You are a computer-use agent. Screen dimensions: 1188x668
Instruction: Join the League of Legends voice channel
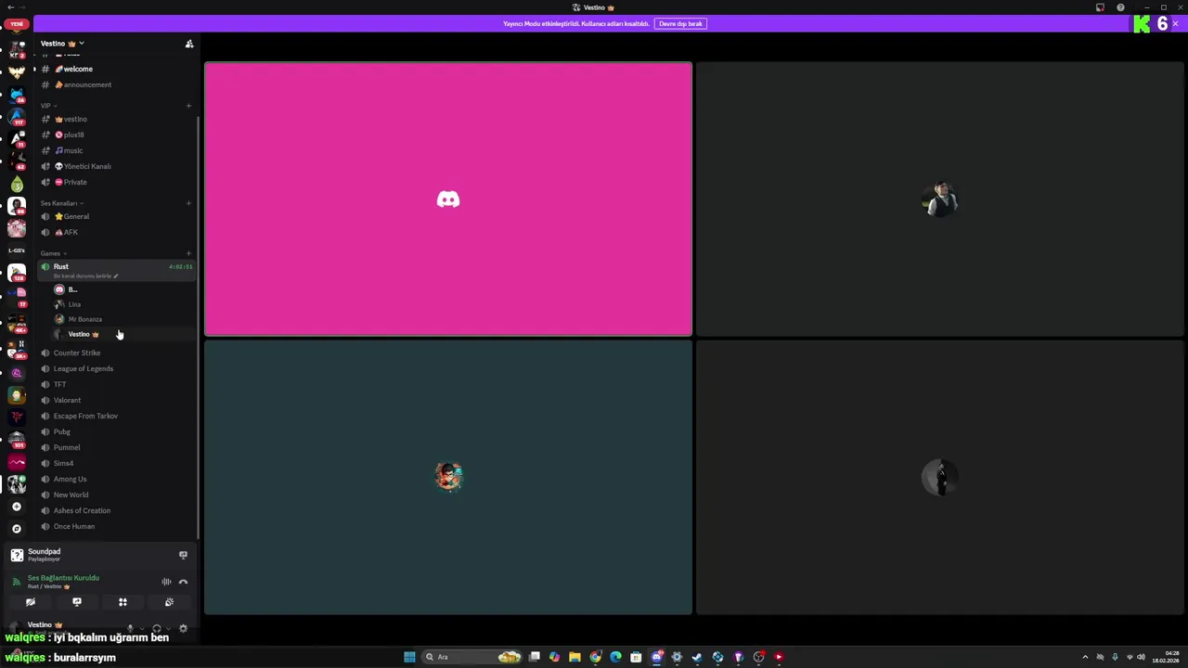click(x=116, y=368)
